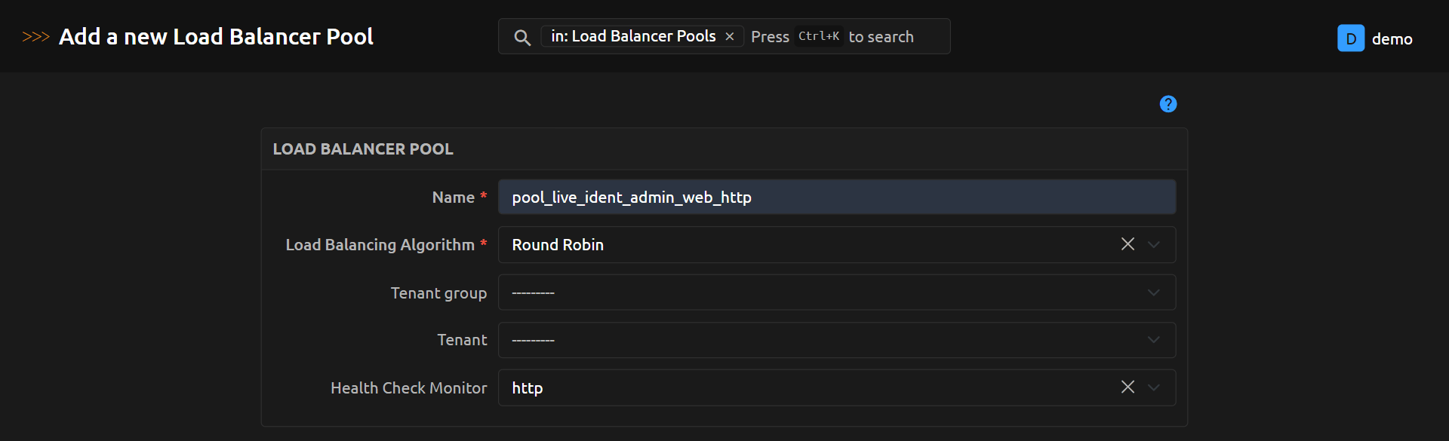This screenshot has width=1449, height=441.
Task: Open the demo user menu
Action: (1392, 39)
